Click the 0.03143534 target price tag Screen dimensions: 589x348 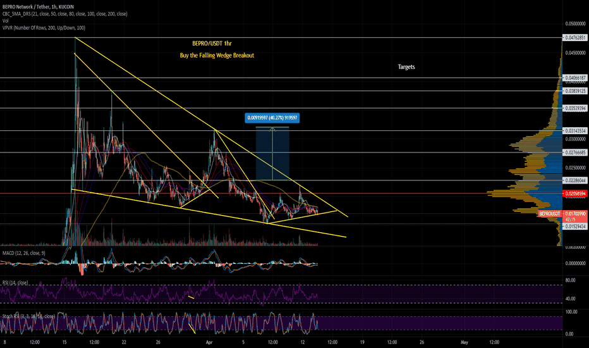(x=574, y=131)
